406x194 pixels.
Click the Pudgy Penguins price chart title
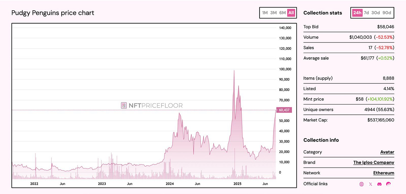click(53, 13)
